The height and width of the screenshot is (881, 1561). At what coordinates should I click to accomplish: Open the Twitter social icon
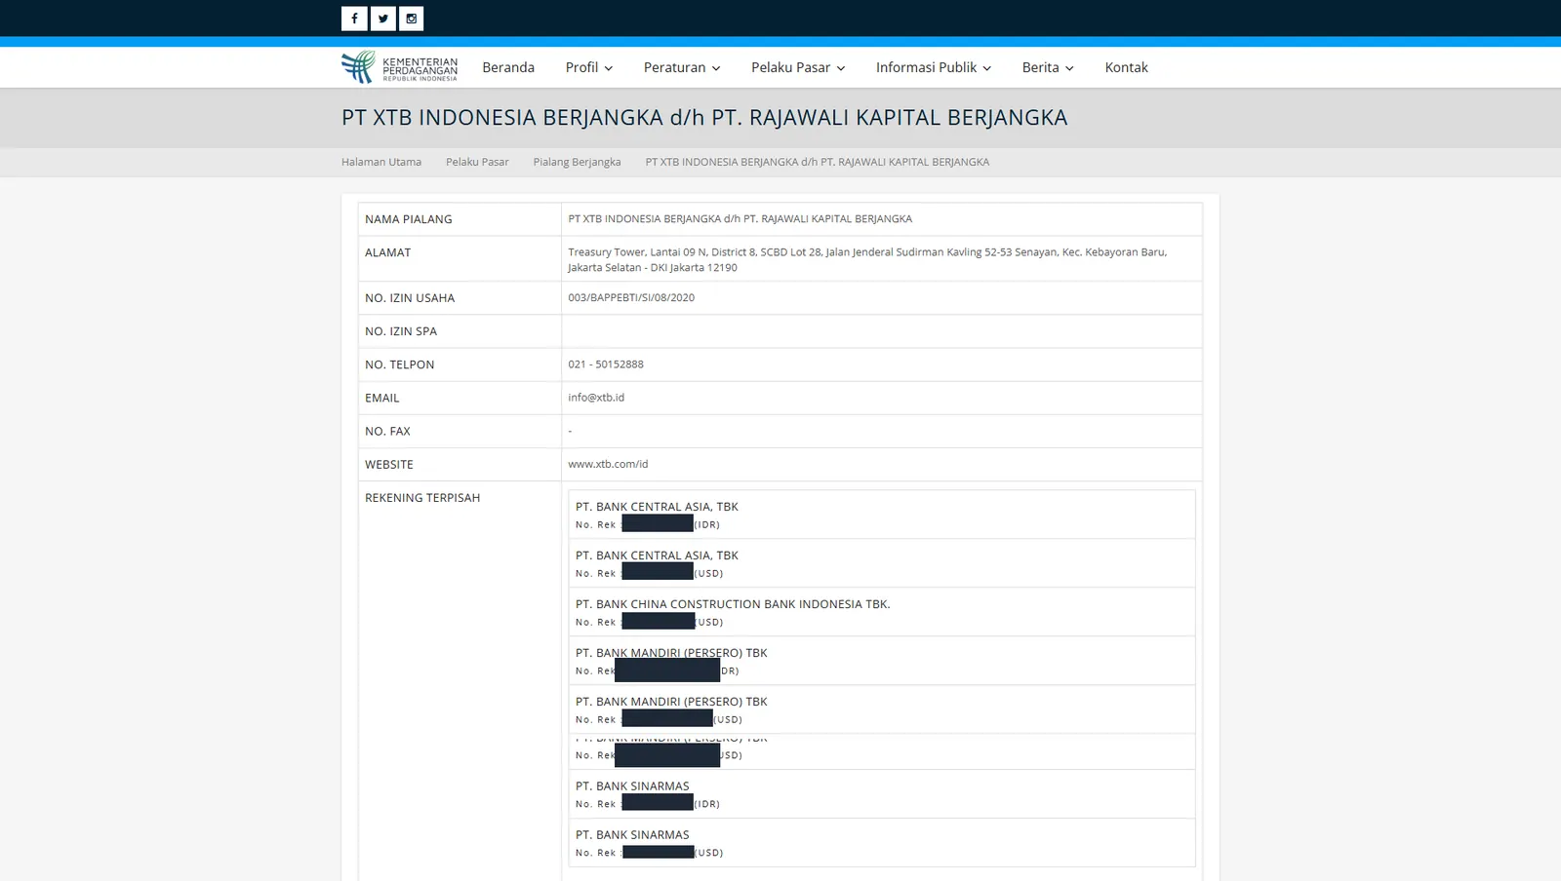point(383,19)
